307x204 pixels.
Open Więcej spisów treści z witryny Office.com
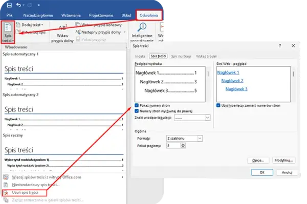[x=64, y=177]
